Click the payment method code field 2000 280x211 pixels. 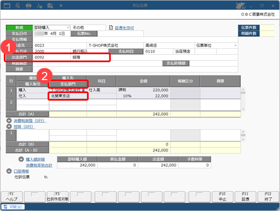(51, 51)
